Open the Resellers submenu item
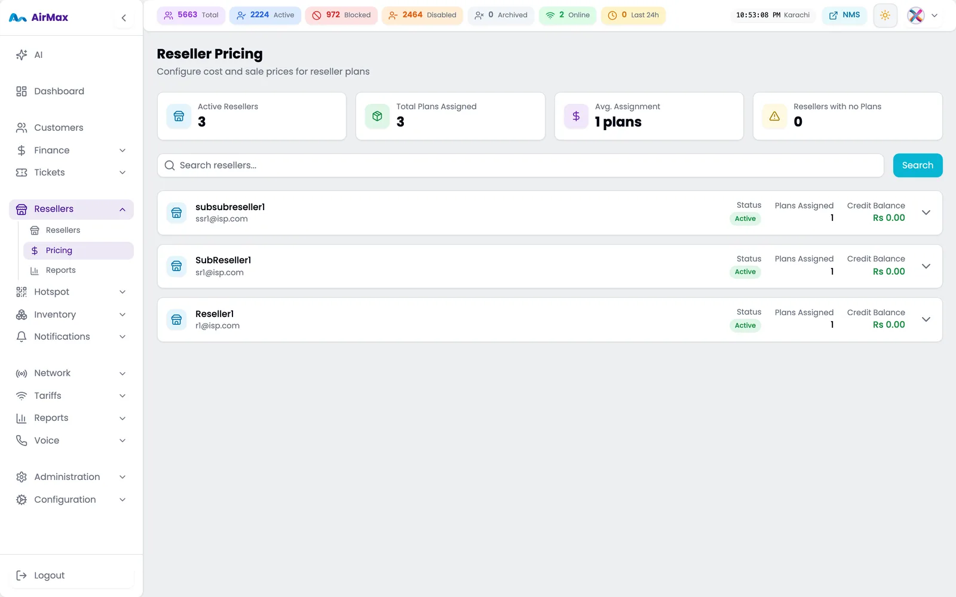Viewport: 956px width, 597px height. pyautogui.click(x=78, y=230)
